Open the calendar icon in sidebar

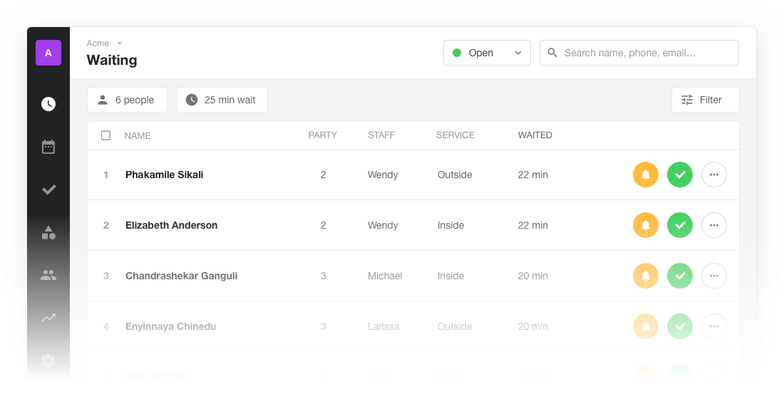coord(48,147)
